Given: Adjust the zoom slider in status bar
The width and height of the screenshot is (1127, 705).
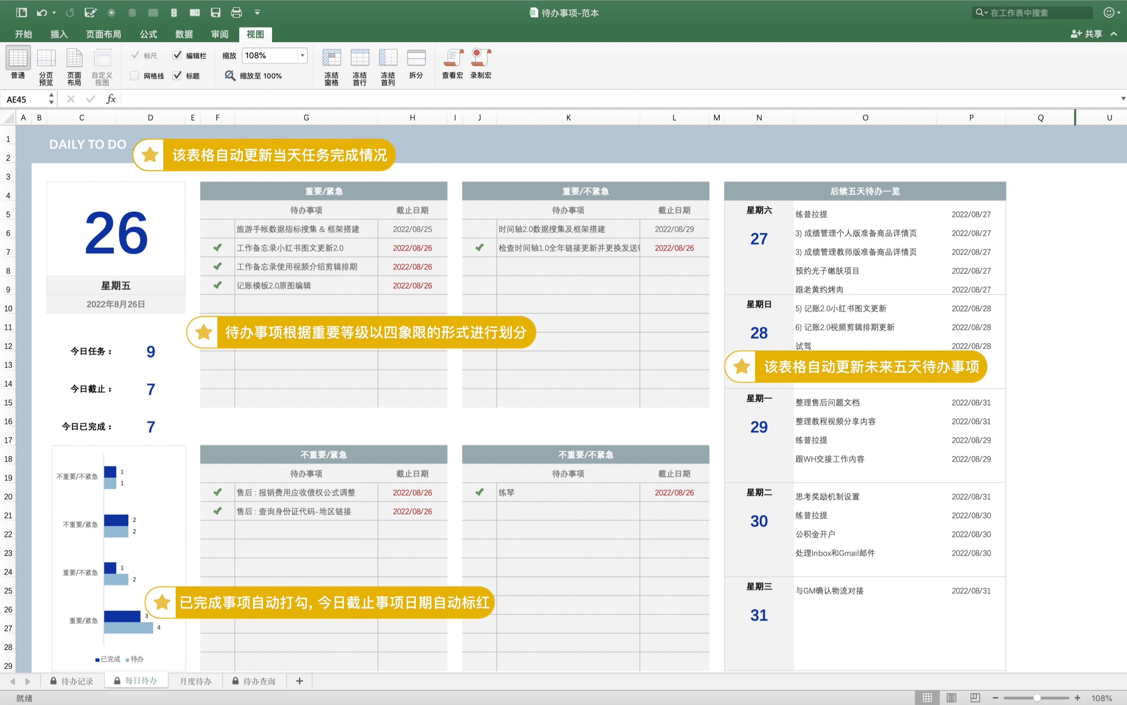Looking at the screenshot, I should 1037,698.
